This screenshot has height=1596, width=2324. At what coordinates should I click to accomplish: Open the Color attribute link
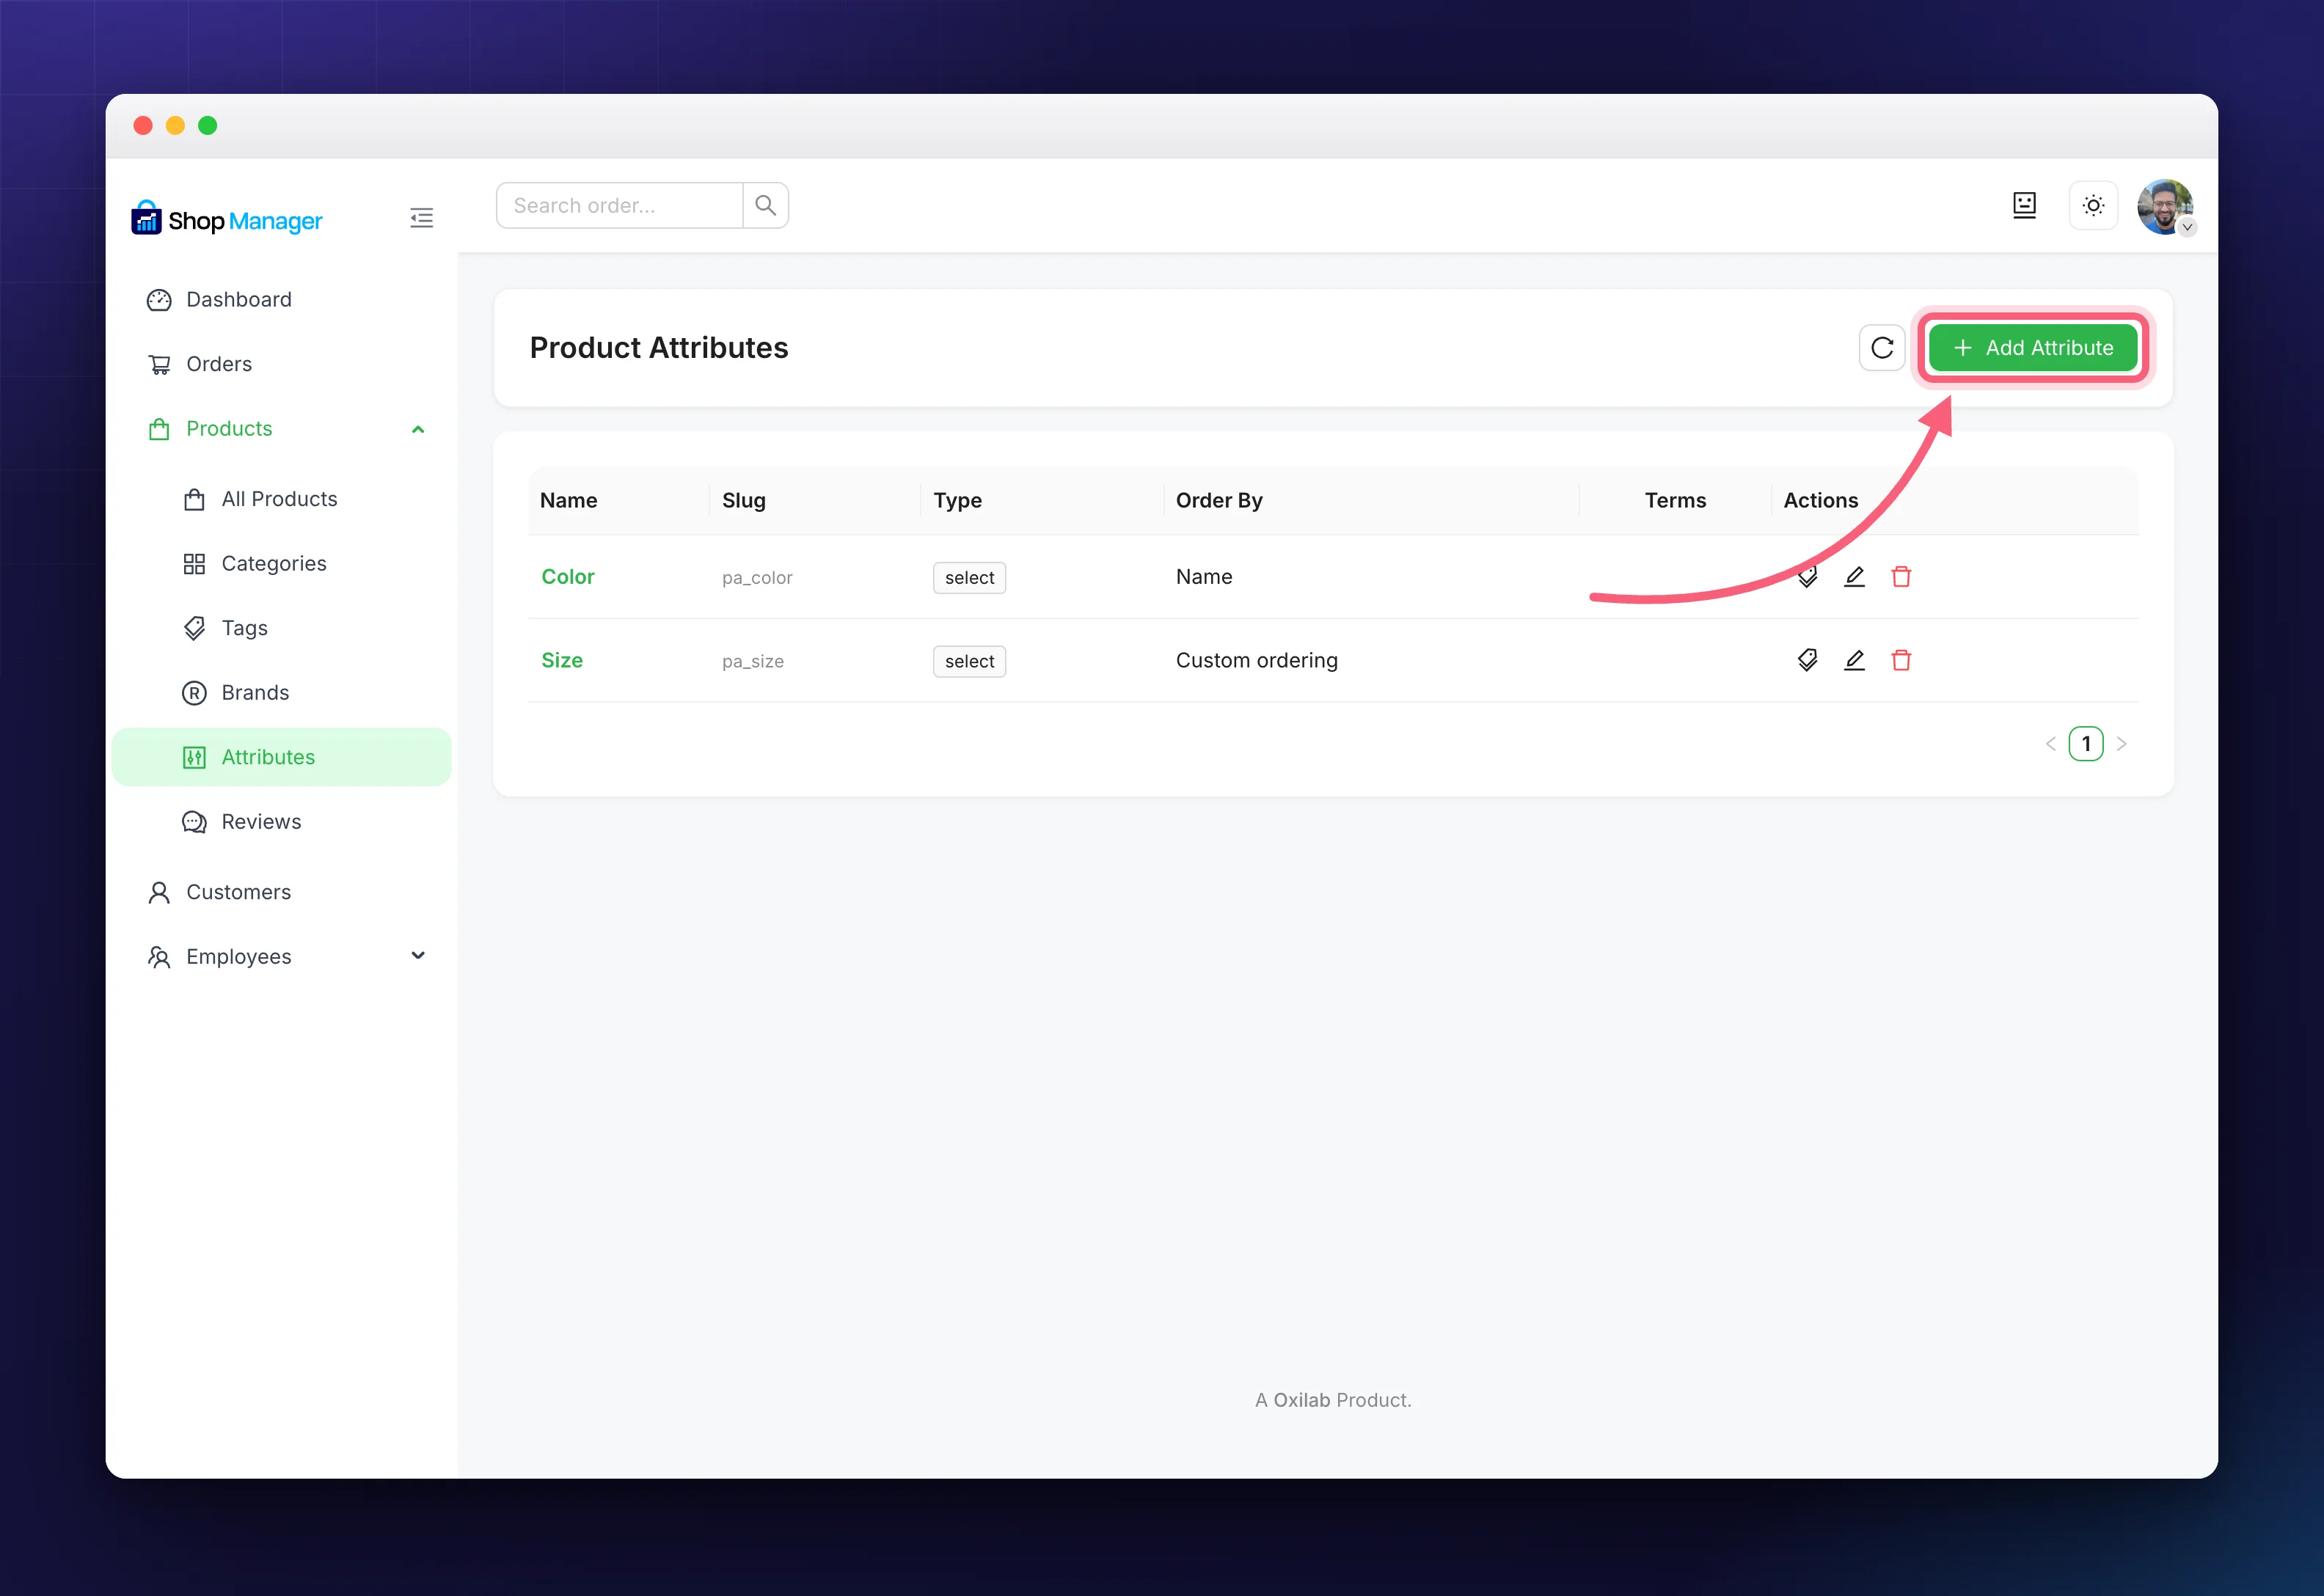tap(568, 577)
